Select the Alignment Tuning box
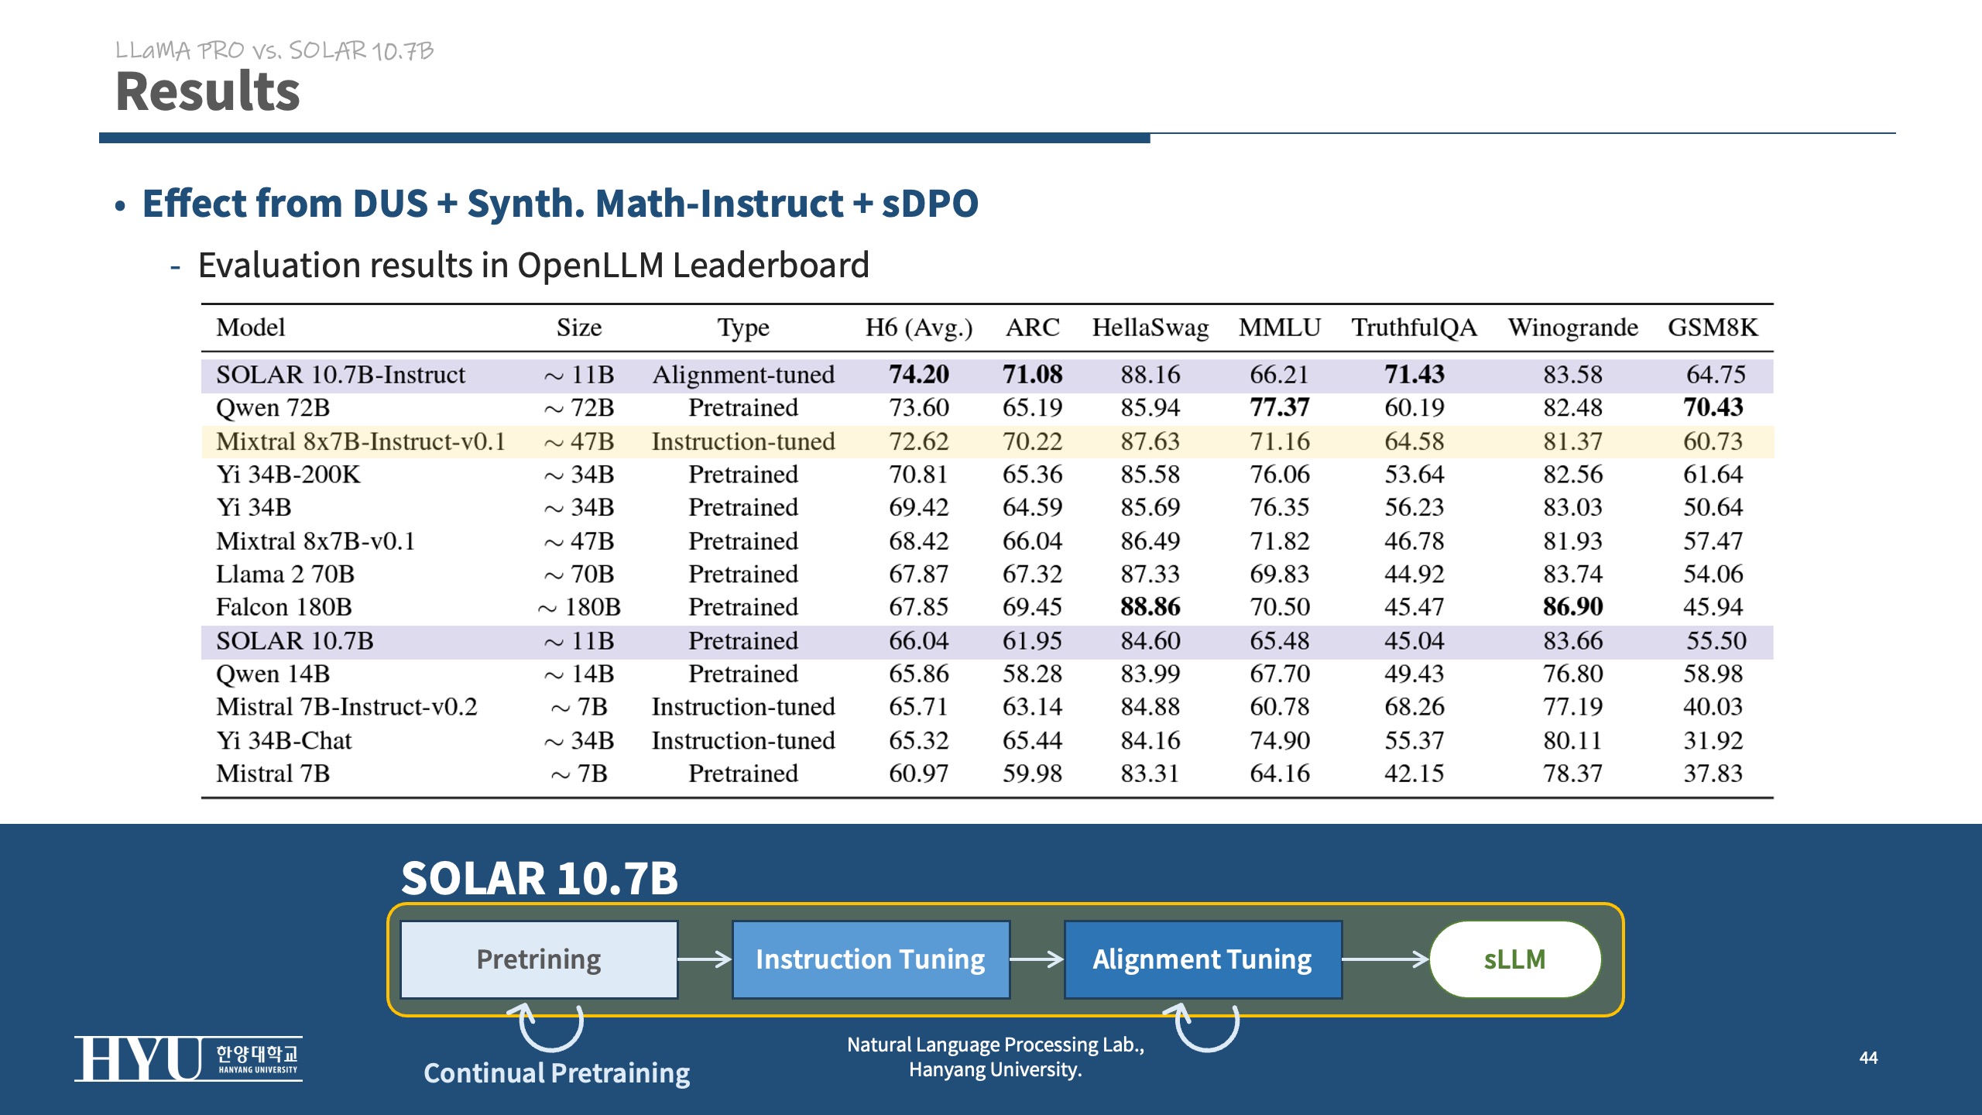The image size is (1982, 1115). point(1202,959)
